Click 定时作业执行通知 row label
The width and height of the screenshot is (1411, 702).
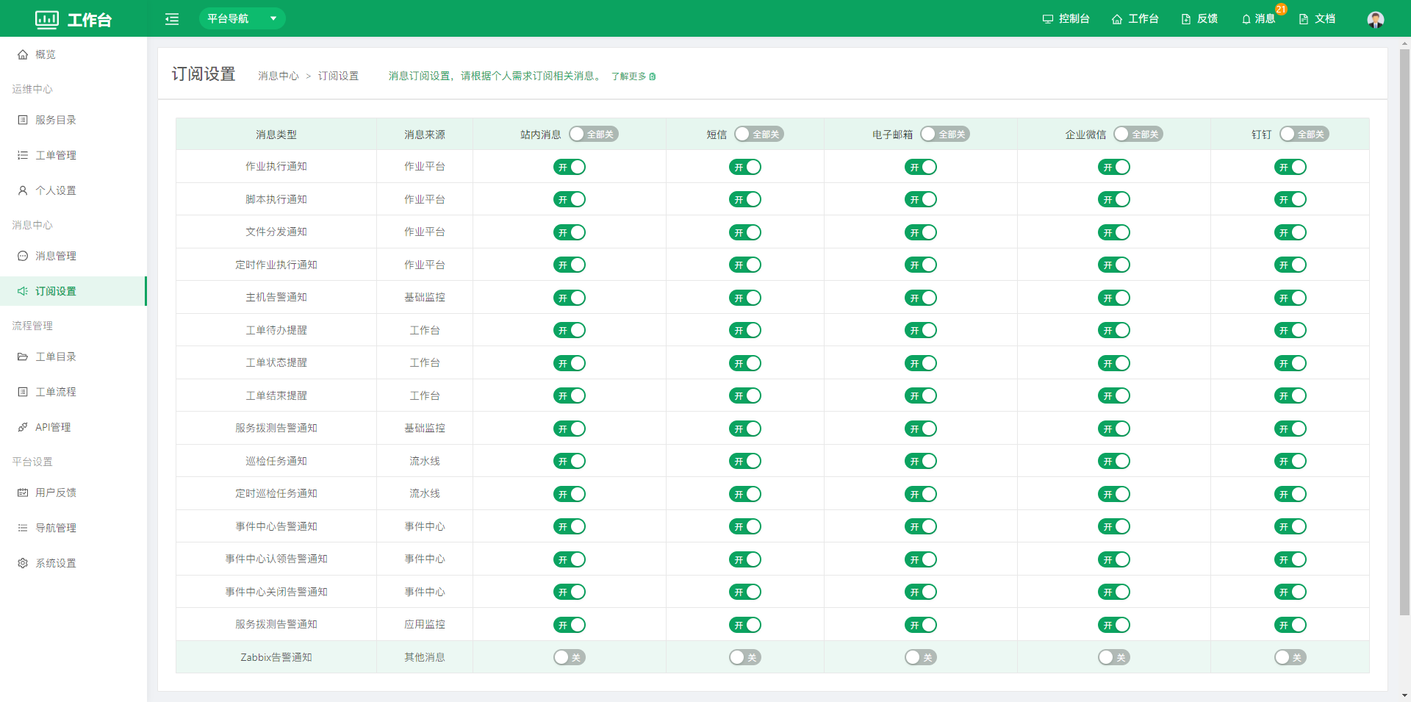pyautogui.click(x=276, y=265)
